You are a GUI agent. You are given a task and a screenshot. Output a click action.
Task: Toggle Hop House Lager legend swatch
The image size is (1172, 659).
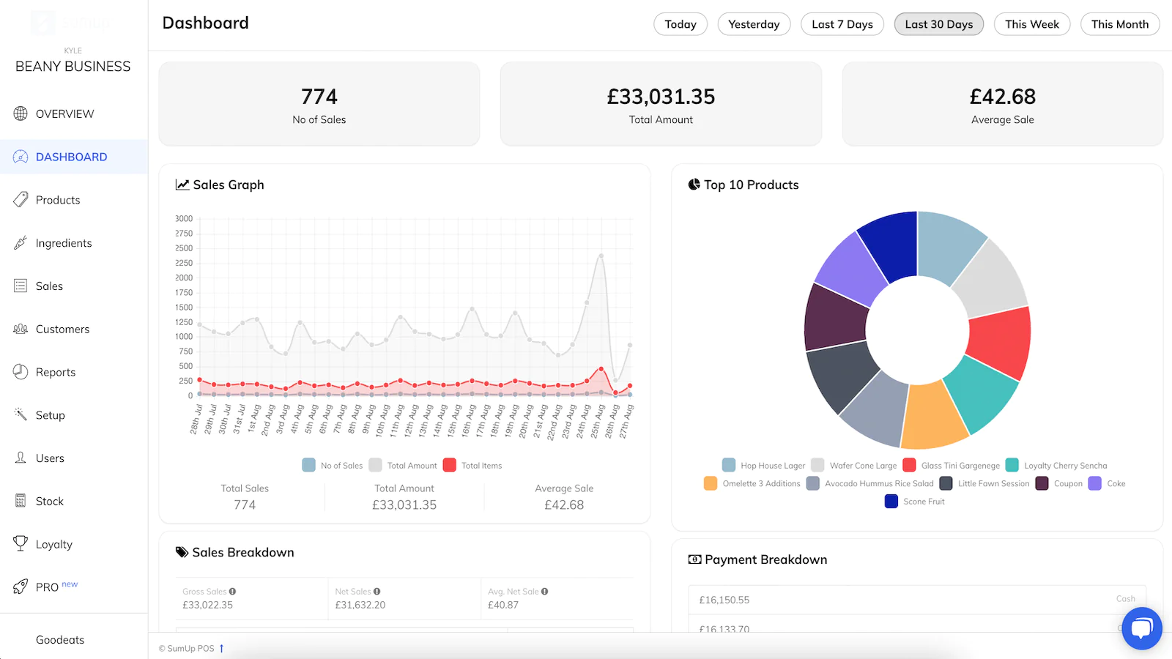729,465
